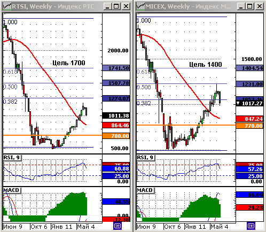The width and height of the screenshot is (266, 232).
Task: Click 'Май 4' date on RTSI time axis
Action: [86, 227]
